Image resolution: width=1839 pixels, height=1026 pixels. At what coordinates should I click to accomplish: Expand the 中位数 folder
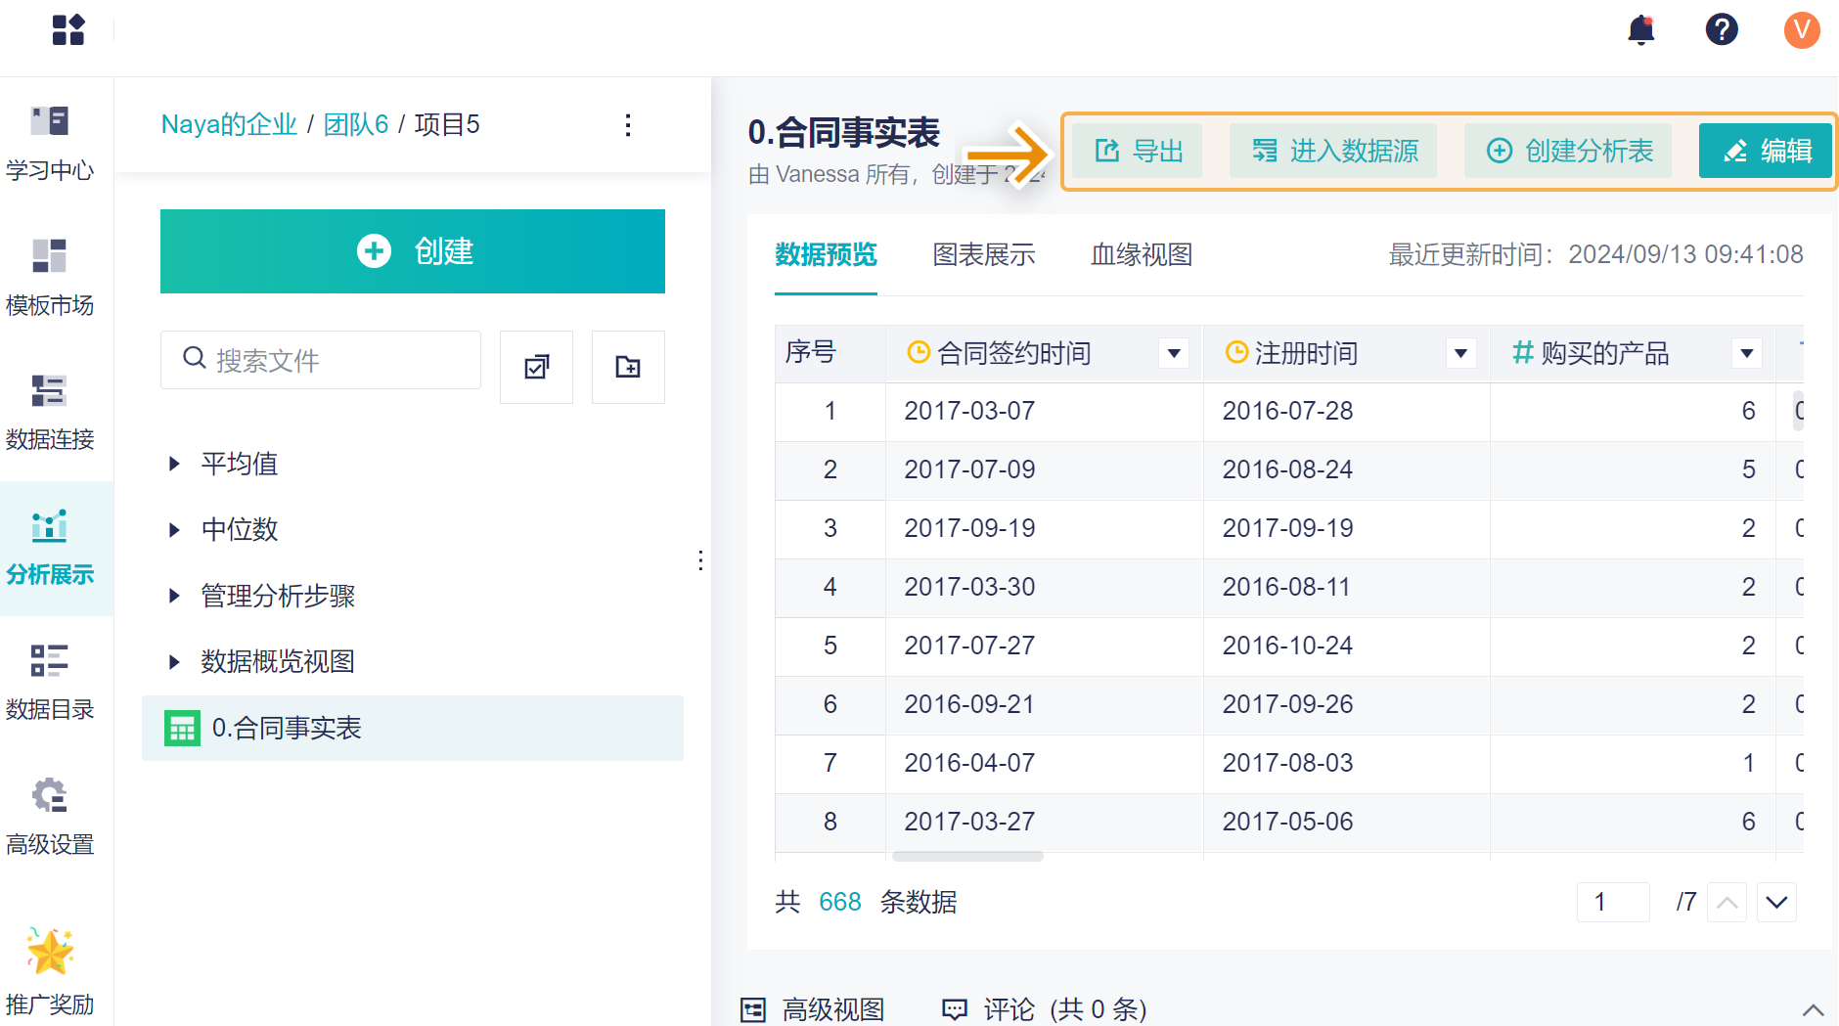(174, 530)
